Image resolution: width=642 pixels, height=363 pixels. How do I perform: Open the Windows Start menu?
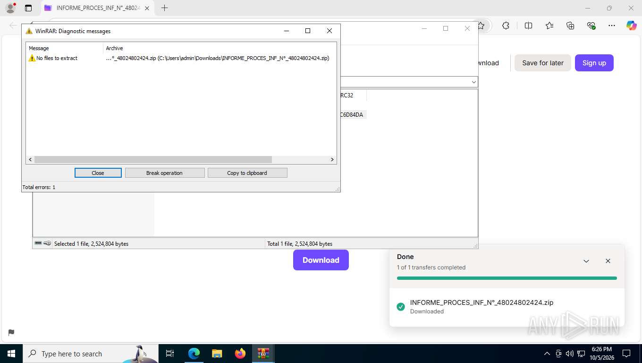tap(11, 354)
